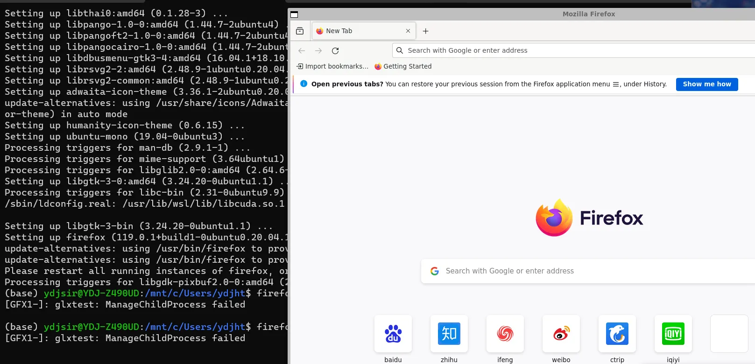The image size is (755, 364).
Task: Click the Show me how button
Action: [706, 84]
